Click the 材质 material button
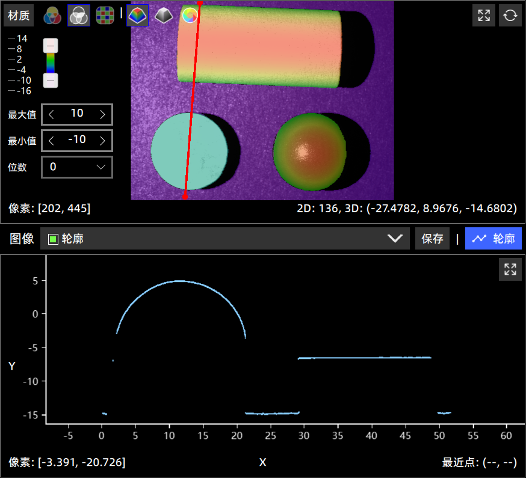Viewport: 526px width, 478px height. (x=19, y=16)
